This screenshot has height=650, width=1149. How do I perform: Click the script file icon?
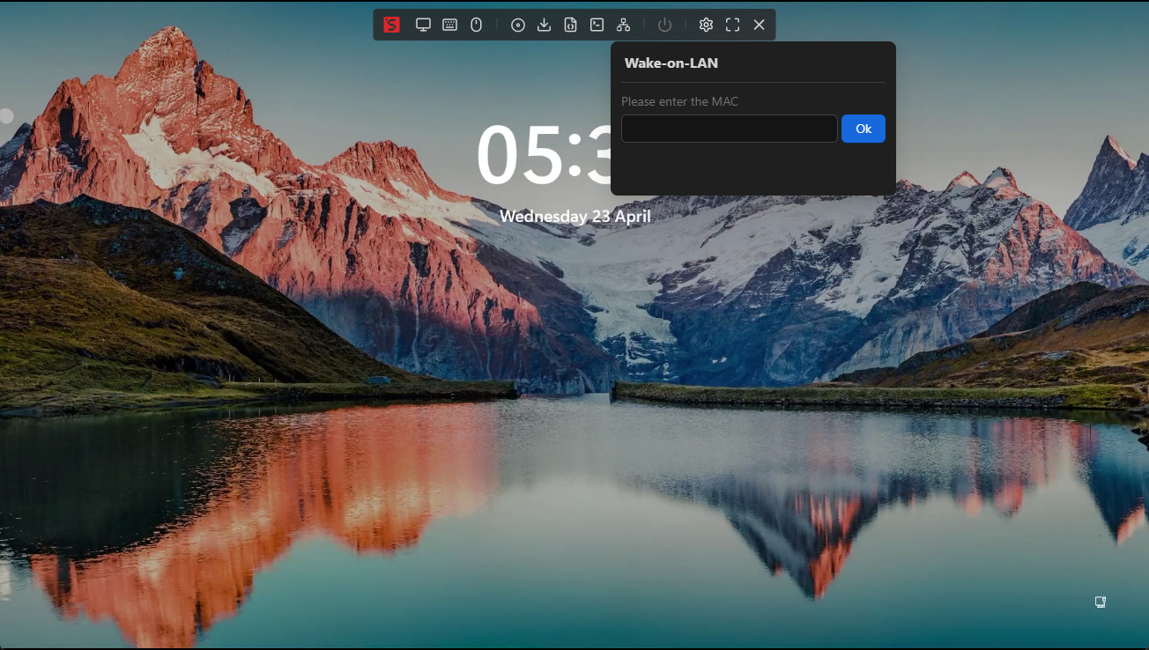(570, 25)
